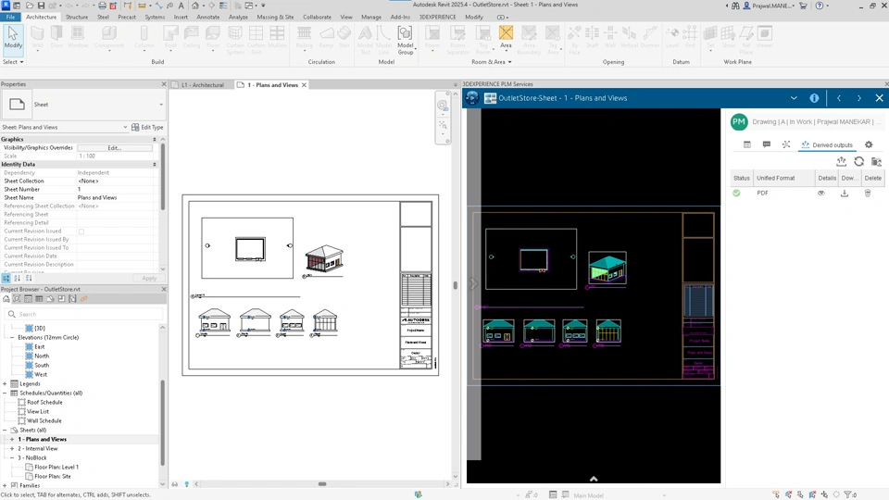Screen dimensions: 889x500
Task: Click the Project Browser search field
Action: point(84,314)
